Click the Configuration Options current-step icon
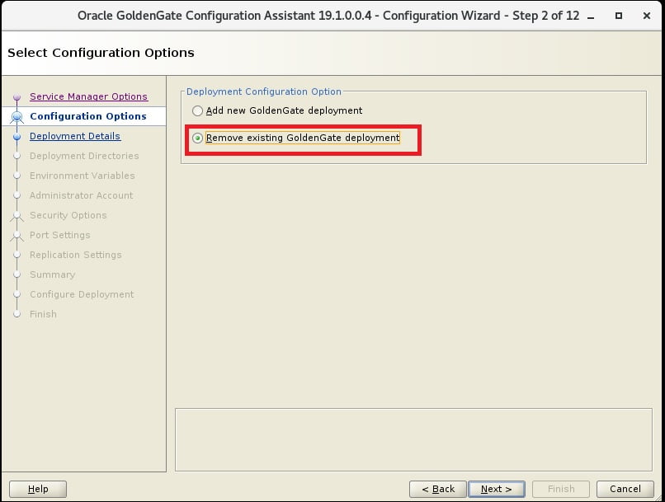The image size is (665, 502). pyautogui.click(x=17, y=116)
